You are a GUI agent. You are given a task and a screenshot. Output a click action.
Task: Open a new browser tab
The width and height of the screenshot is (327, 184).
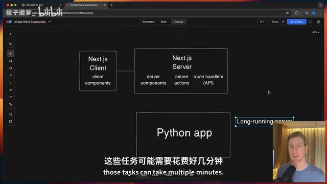(x=111, y=5)
